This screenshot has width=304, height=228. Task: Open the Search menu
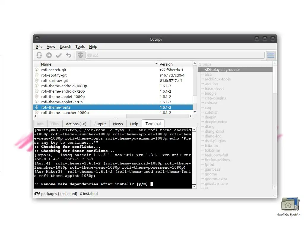coord(65,47)
